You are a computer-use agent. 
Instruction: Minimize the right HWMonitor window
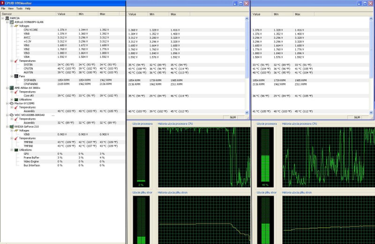[359, 3]
